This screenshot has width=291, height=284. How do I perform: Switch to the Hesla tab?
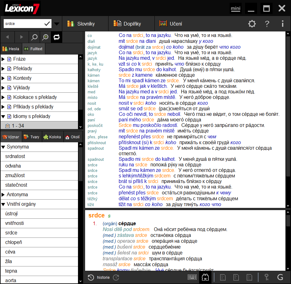(x=11, y=49)
